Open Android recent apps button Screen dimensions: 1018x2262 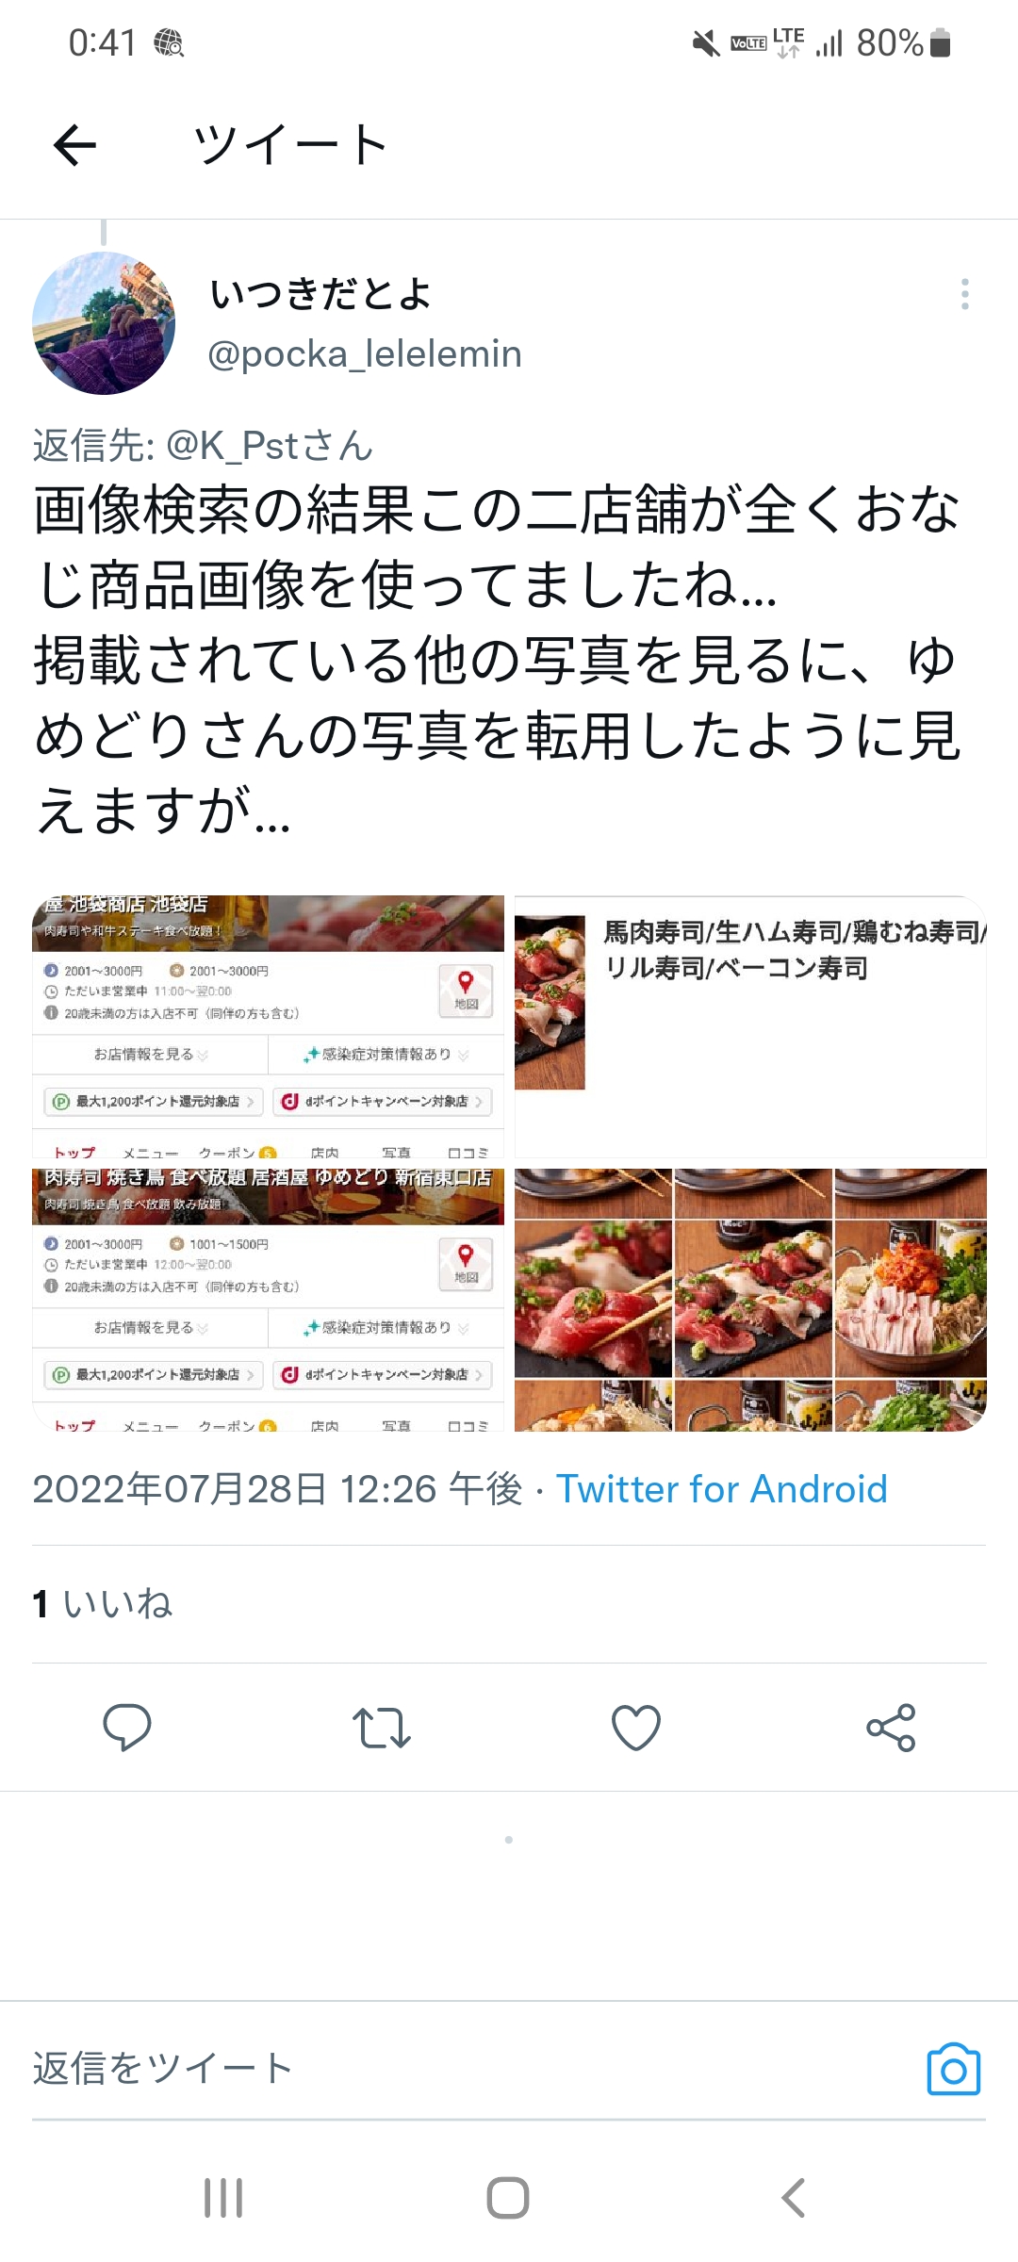click(x=223, y=2198)
